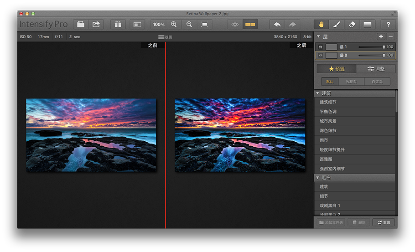Switch to the 调整 adjustments tab
Screen dimensions: 415x252
376,69
